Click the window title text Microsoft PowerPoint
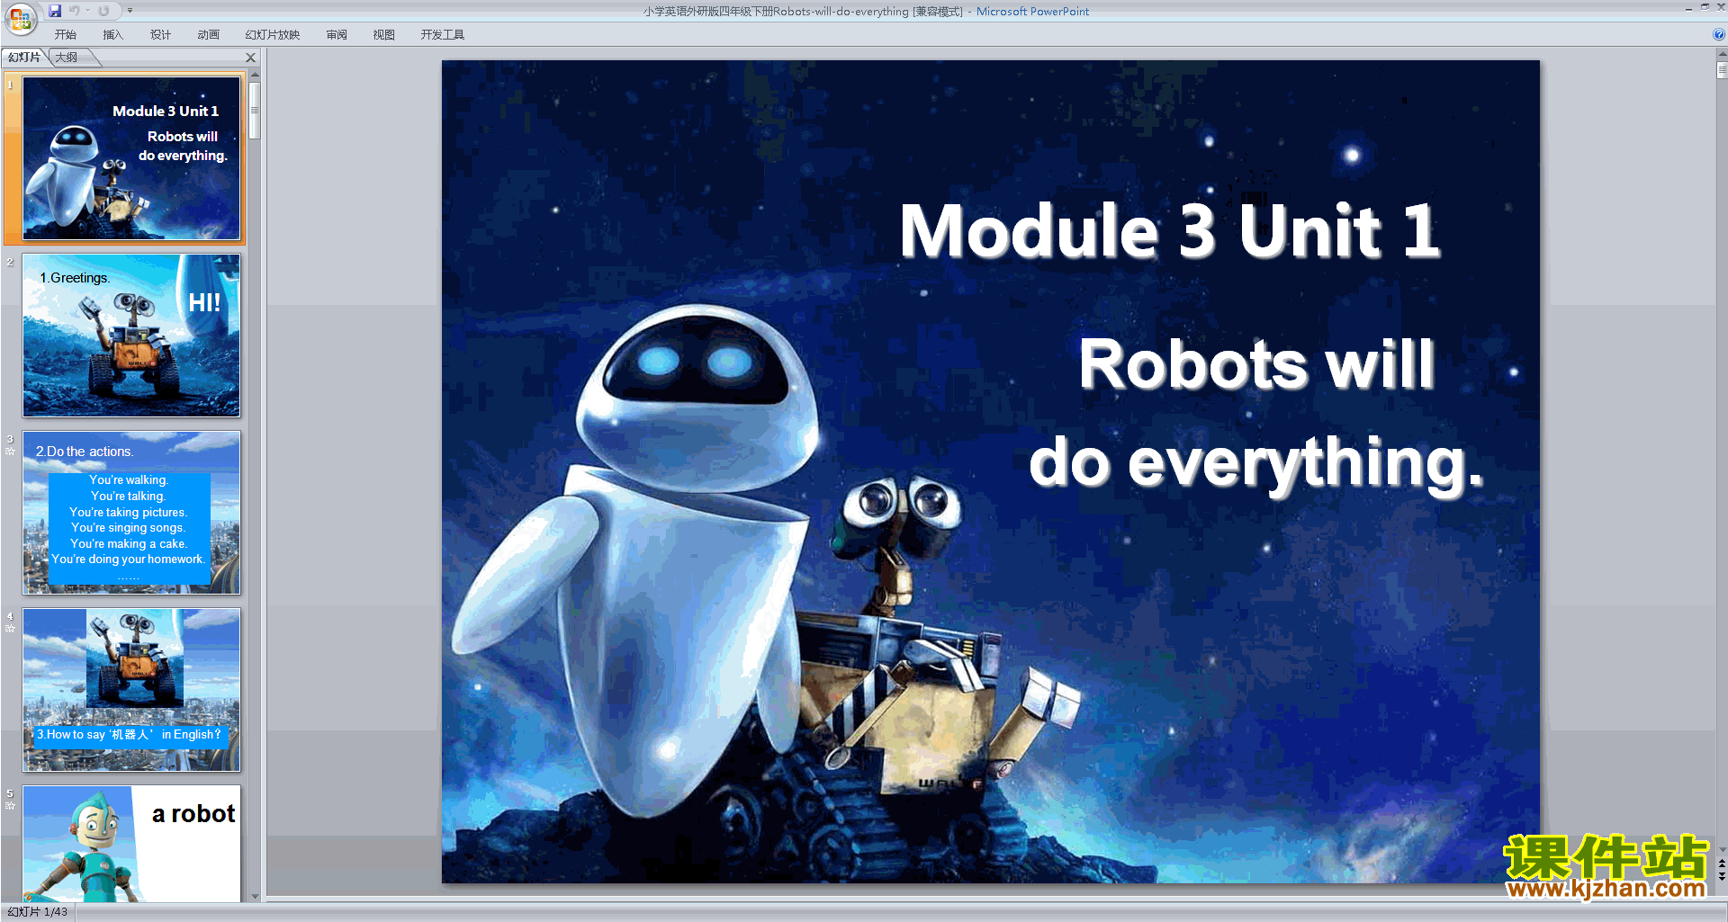Image resolution: width=1728 pixels, height=922 pixels. (1032, 12)
